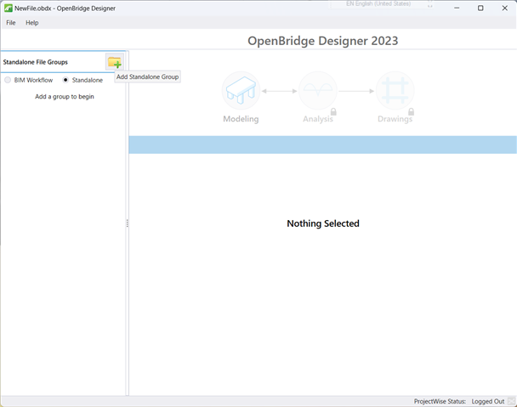Open the File menu

coord(11,23)
